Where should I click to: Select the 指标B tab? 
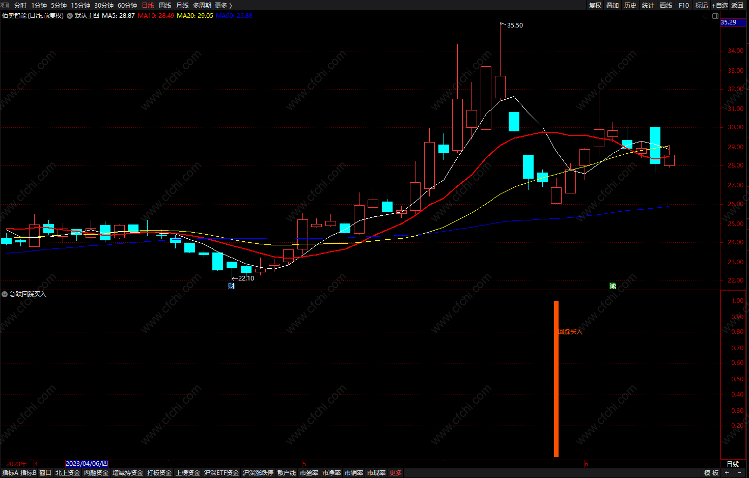point(29,473)
